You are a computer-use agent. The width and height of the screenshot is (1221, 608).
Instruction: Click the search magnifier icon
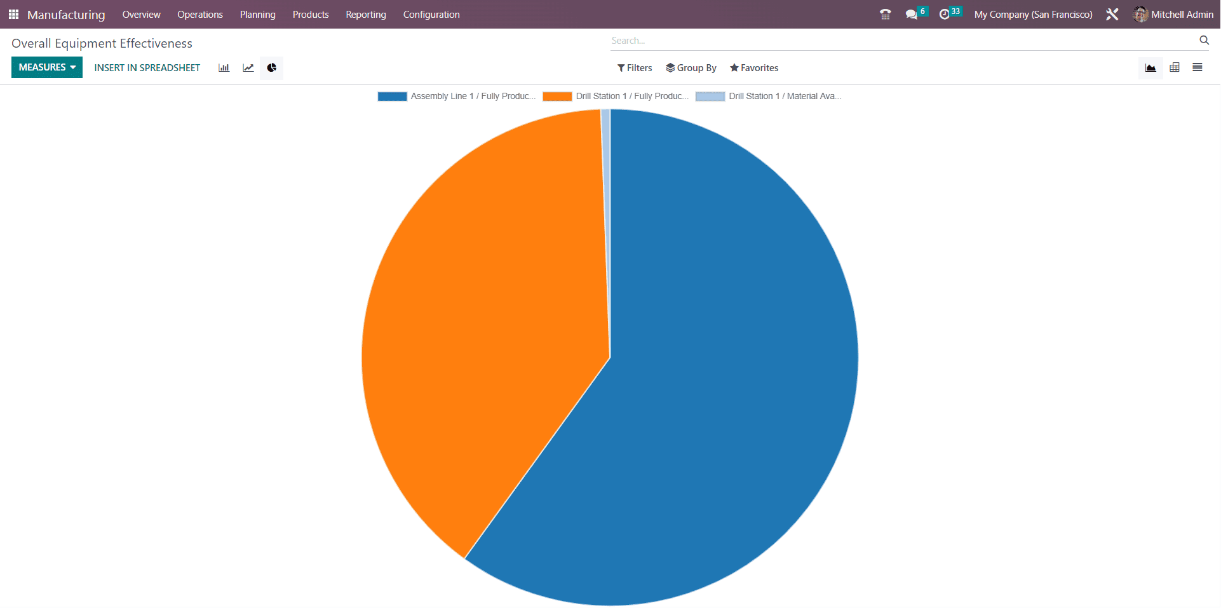click(1204, 40)
